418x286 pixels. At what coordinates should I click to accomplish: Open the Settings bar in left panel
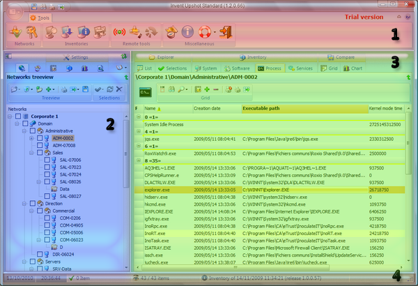(76, 57)
